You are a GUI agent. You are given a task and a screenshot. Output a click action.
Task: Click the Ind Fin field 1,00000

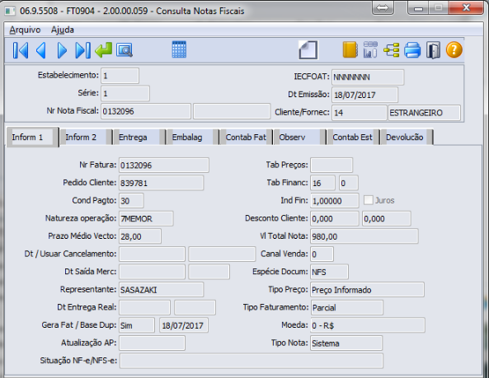(x=335, y=200)
